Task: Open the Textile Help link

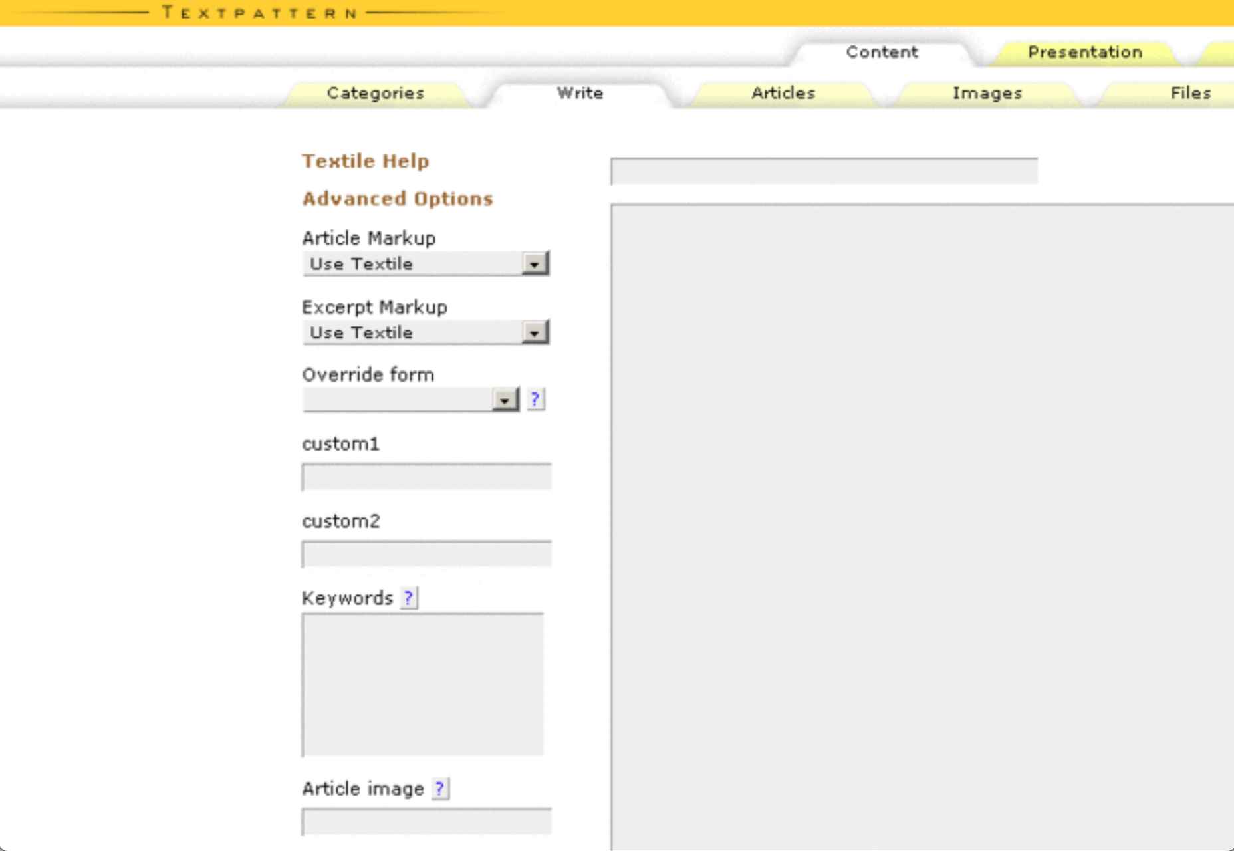Action: point(366,161)
